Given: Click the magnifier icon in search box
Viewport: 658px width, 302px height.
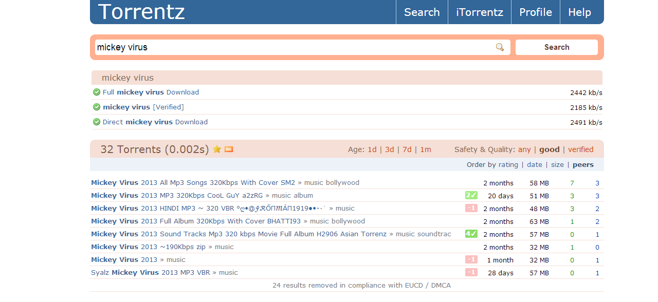Looking at the screenshot, I should pyautogui.click(x=500, y=47).
